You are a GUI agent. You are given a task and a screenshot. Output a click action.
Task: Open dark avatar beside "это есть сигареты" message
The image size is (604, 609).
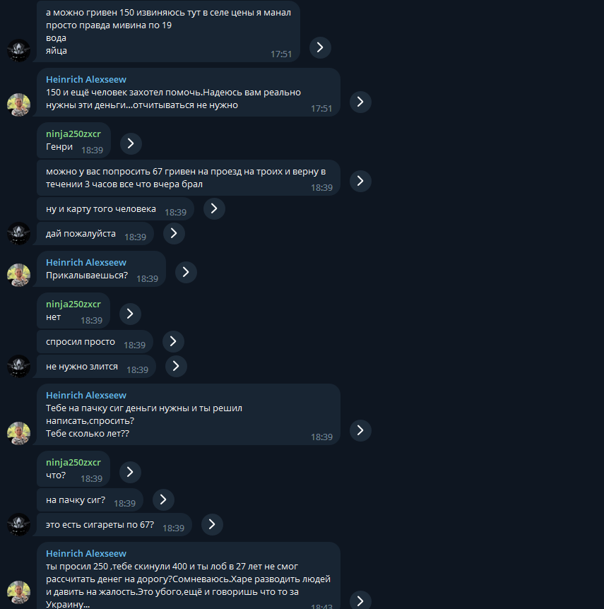18,524
